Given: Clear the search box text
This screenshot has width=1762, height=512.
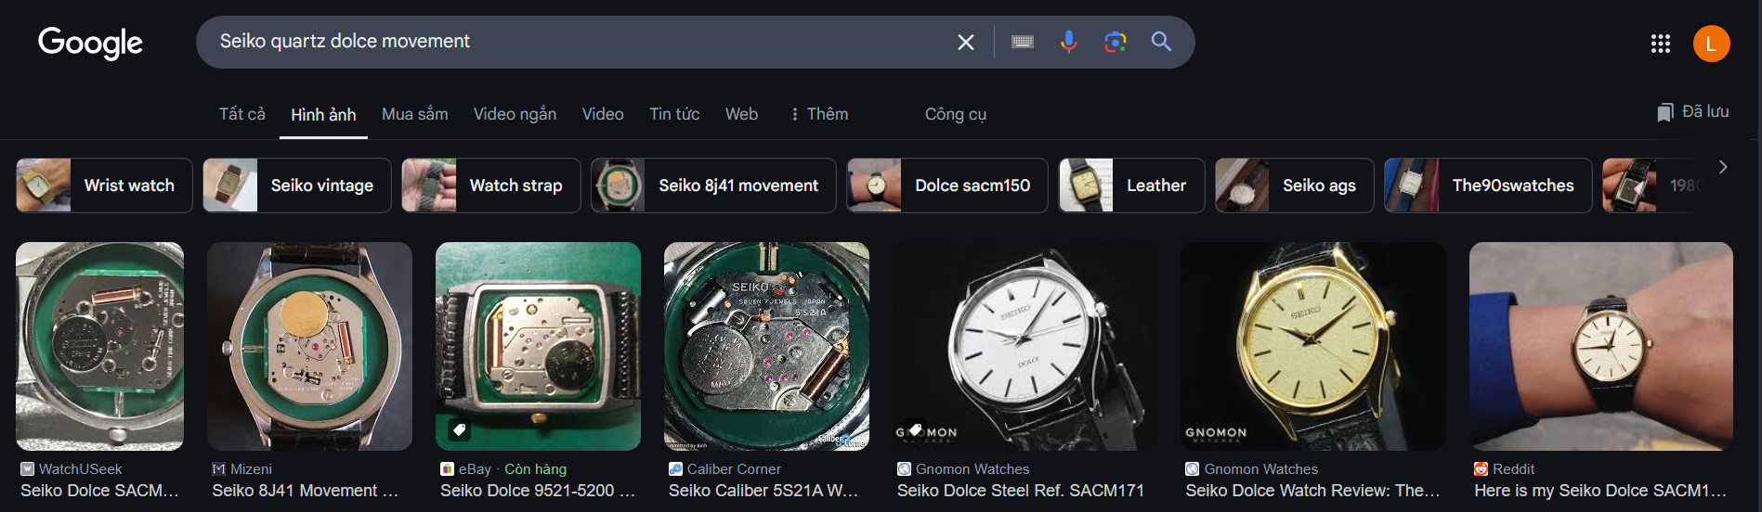Looking at the screenshot, I should (x=965, y=42).
